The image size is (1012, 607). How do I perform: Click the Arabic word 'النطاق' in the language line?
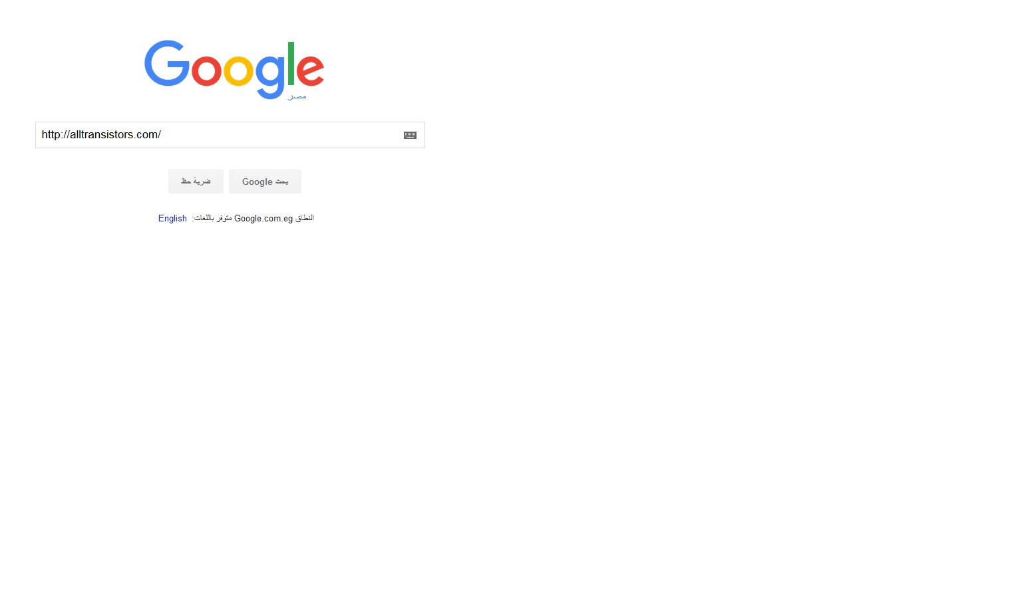pos(305,218)
